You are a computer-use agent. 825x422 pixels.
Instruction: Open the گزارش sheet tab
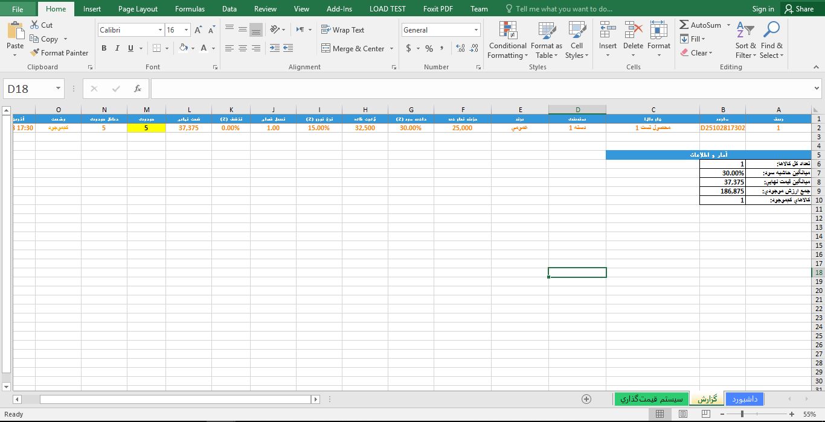(x=706, y=399)
